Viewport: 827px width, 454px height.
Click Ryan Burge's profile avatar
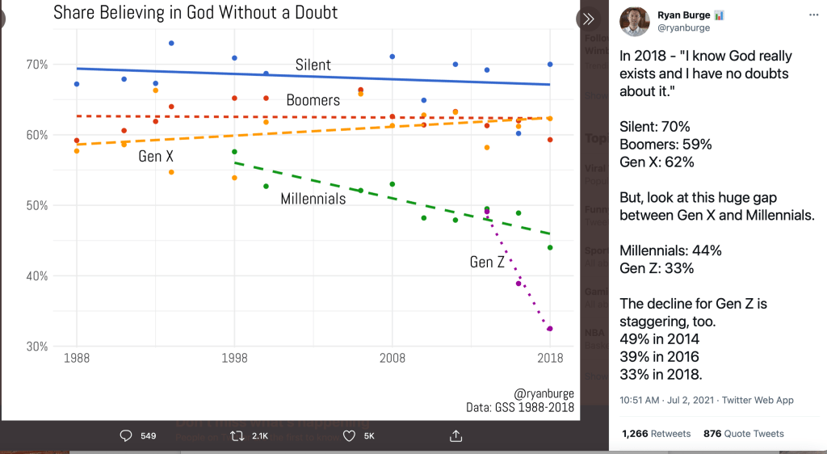pyautogui.click(x=635, y=20)
